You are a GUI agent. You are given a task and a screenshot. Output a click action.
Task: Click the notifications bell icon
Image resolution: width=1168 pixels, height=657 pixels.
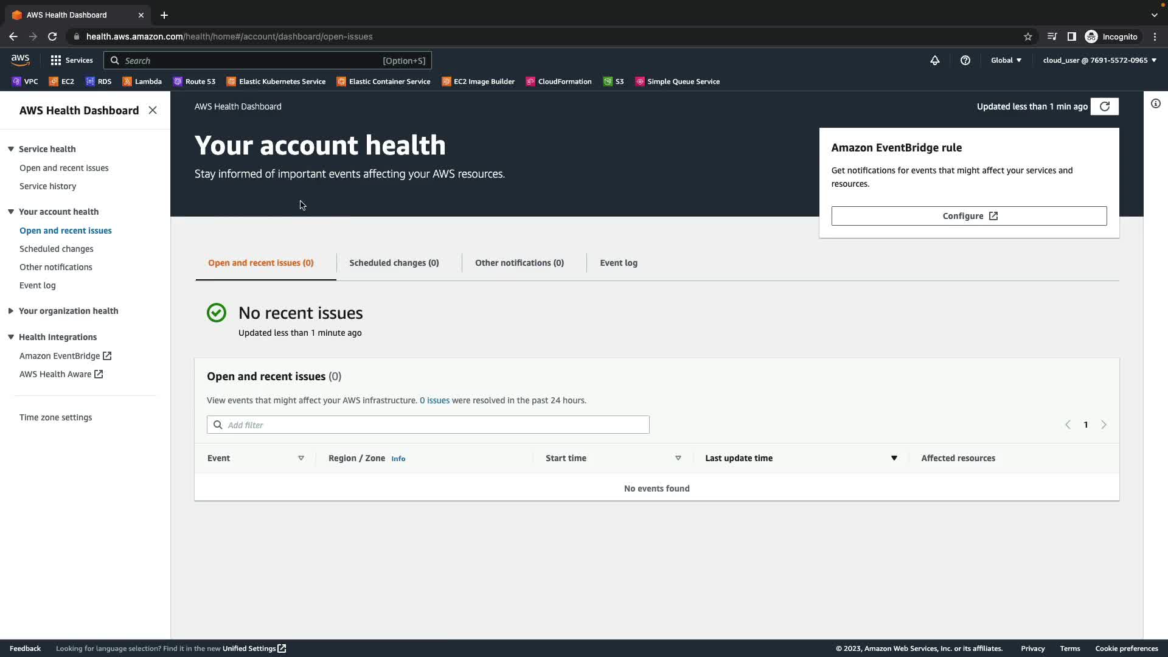935,60
